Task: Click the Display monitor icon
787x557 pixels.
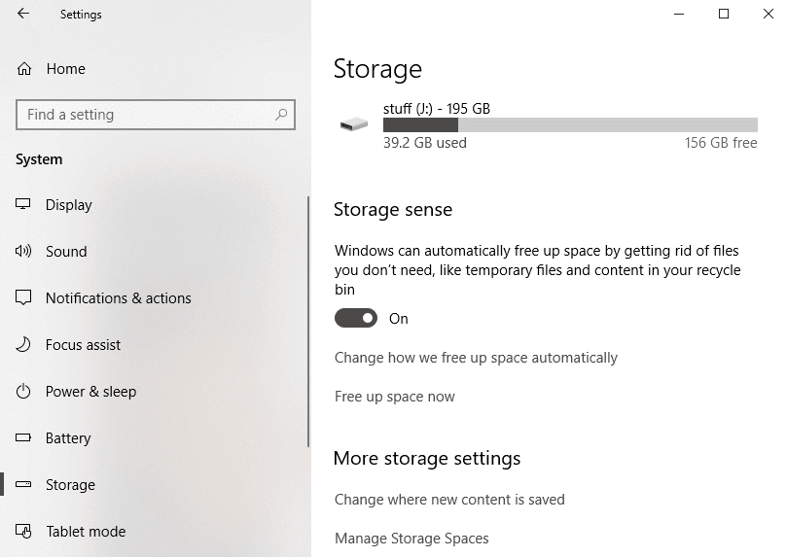Action: click(24, 205)
